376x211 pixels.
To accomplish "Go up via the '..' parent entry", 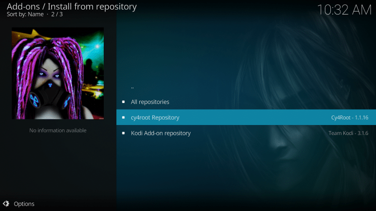I will pyautogui.click(x=246, y=86).
